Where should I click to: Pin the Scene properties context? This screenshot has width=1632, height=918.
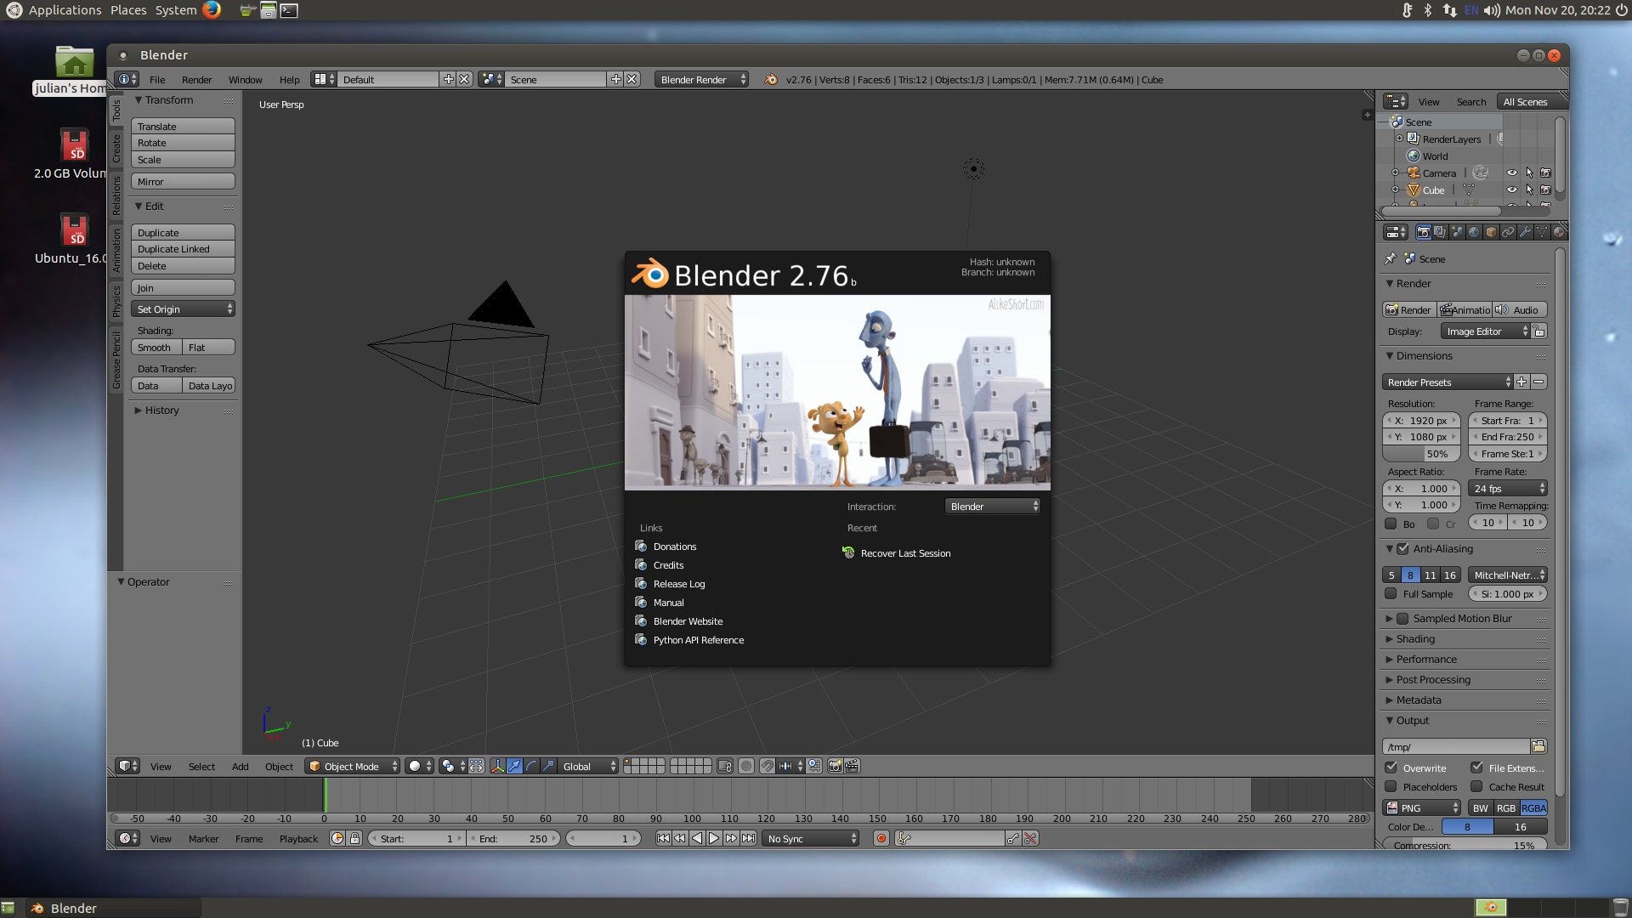pos(1391,259)
